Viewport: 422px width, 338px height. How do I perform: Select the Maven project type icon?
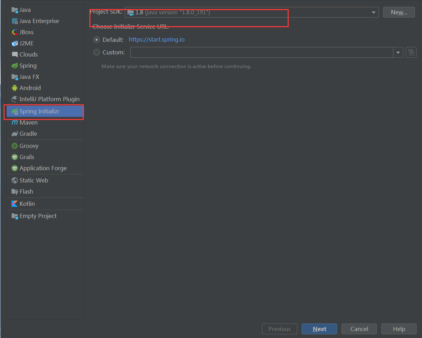coord(15,122)
